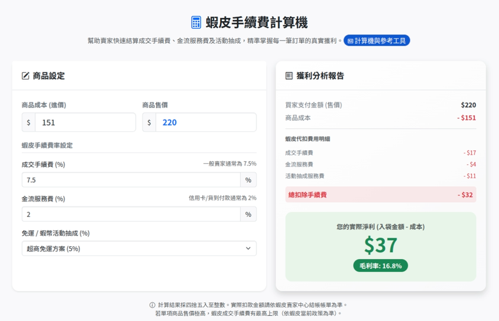Image resolution: width=499 pixels, height=321 pixels.
Task: Click the 商品成本 label in the report
Action: 298,118
